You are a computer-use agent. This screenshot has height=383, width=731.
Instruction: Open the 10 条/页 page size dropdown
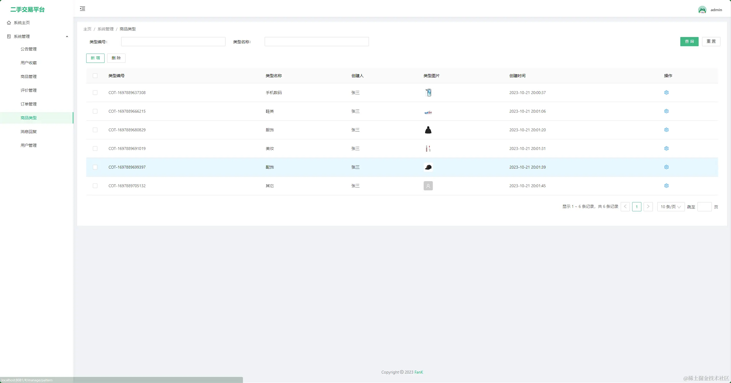pyautogui.click(x=671, y=207)
